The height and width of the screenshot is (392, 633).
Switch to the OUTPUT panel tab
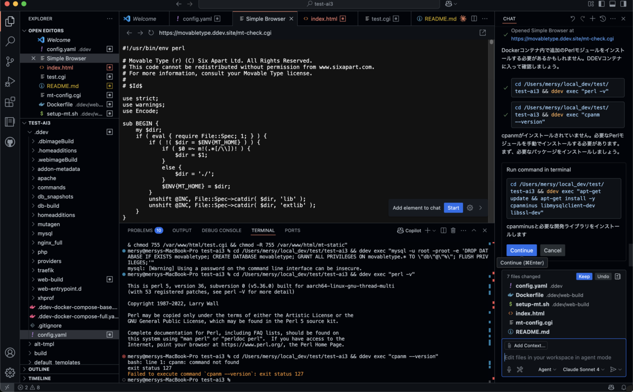point(182,231)
